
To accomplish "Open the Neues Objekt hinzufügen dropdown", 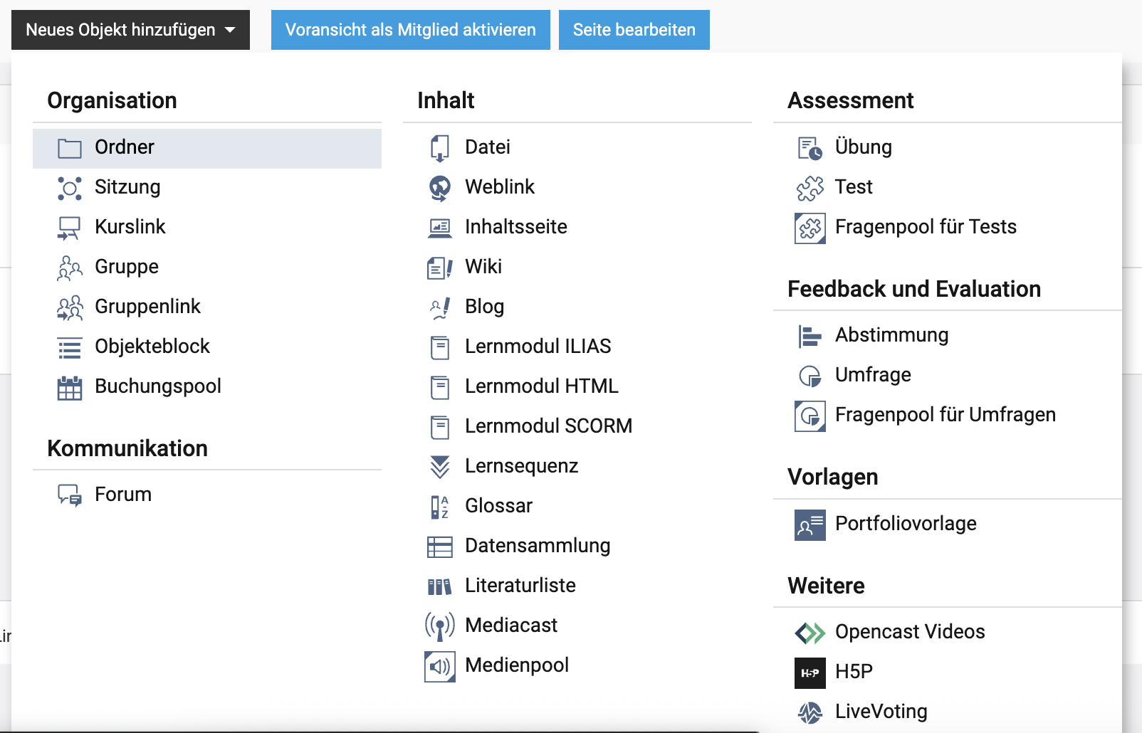I will [x=130, y=30].
